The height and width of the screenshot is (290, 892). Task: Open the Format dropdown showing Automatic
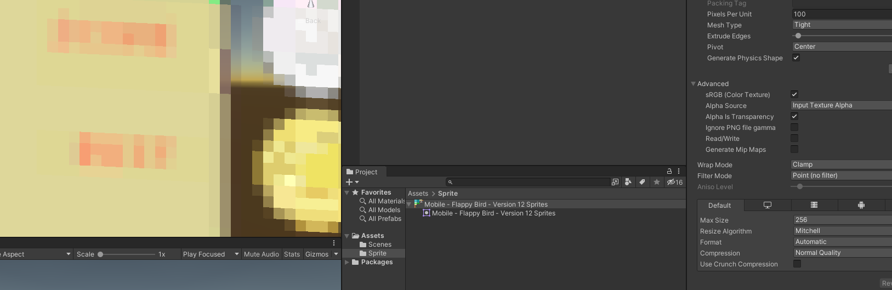click(843, 242)
